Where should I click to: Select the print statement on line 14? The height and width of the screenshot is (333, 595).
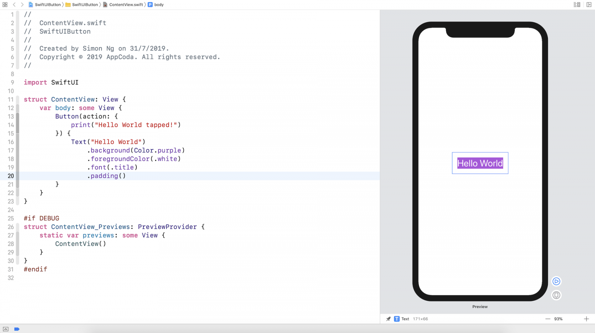(126, 125)
